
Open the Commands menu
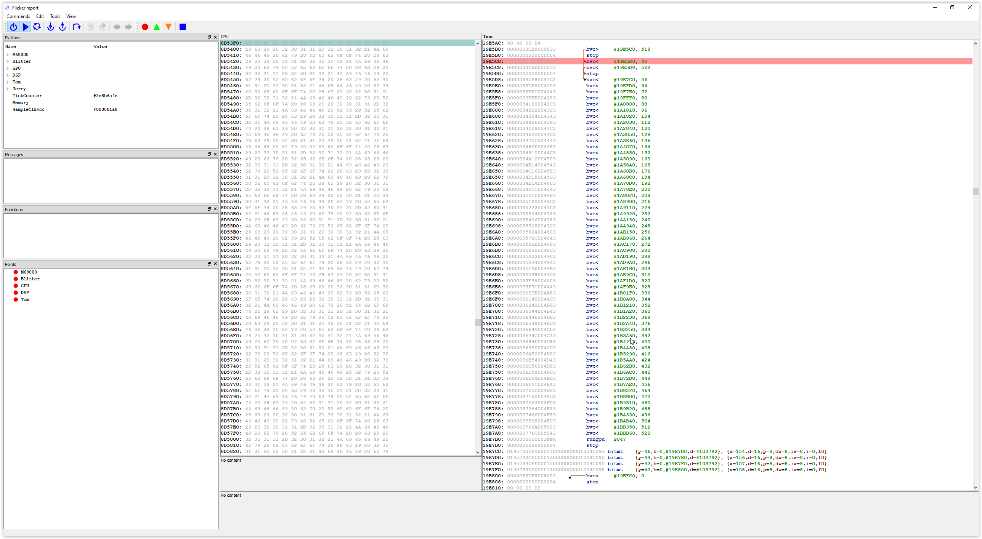tap(18, 16)
